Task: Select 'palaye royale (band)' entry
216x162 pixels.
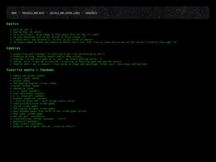Action: click(26, 78)
